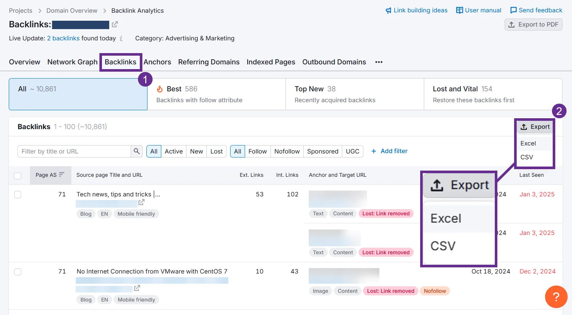Viewport: 572px width, 315px height.
Task: Click the Export to PDF button
Action: (533, 25)
